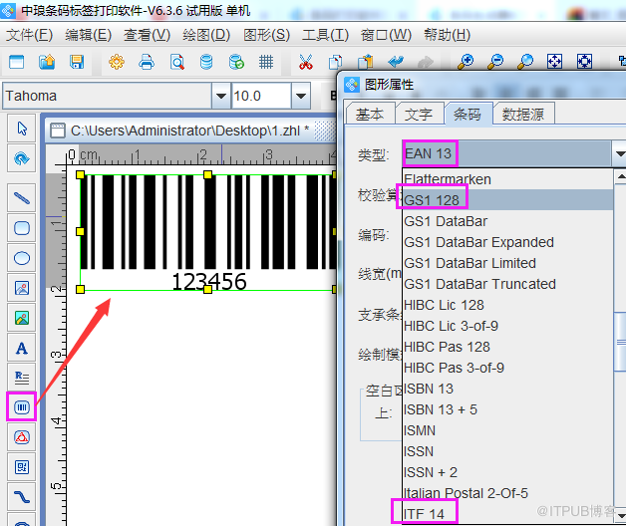Expand the font size 10.0 dropdown
The width and height of the screenshot is (626, 526).
300,97
